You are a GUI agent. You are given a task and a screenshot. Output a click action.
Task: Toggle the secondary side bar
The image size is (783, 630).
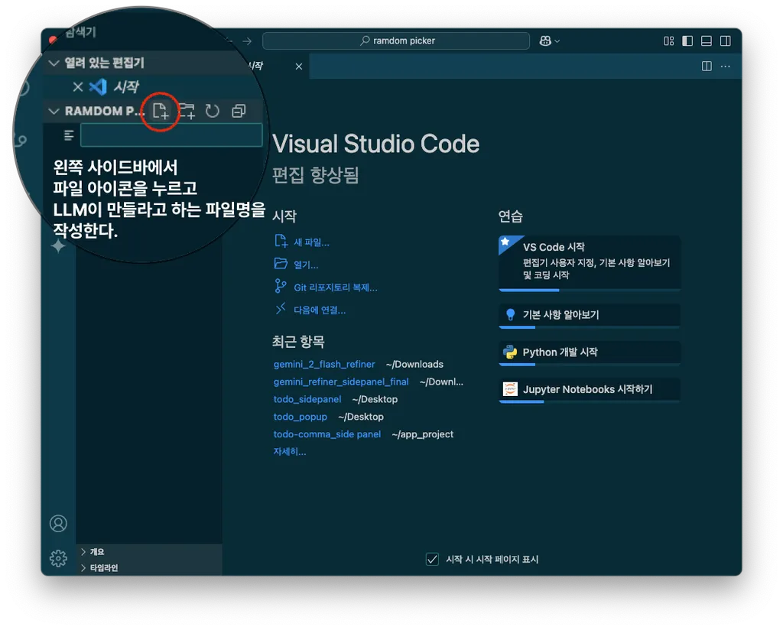pyautogui.click(x=726, y=41)
